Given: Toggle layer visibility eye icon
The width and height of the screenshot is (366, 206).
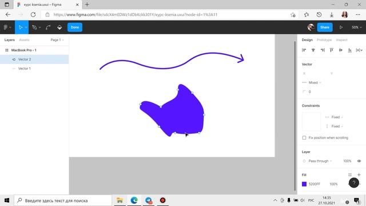Looking at the screenshot, I should [359, 161].
